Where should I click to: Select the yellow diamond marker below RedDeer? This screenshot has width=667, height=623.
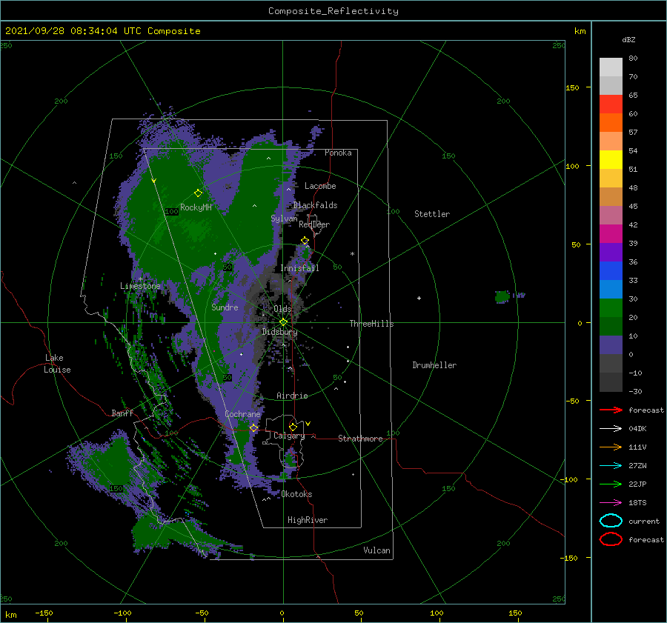(x=305, y=241)
